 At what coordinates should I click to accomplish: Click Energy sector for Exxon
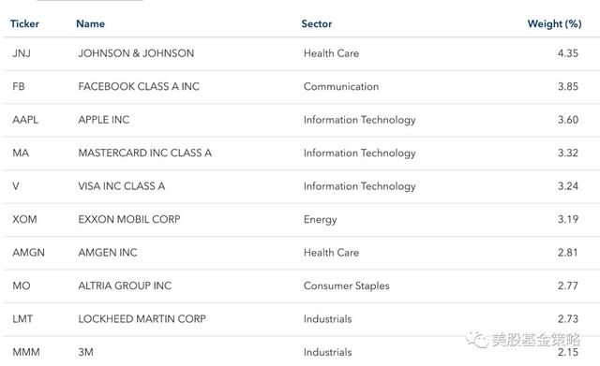320,220
